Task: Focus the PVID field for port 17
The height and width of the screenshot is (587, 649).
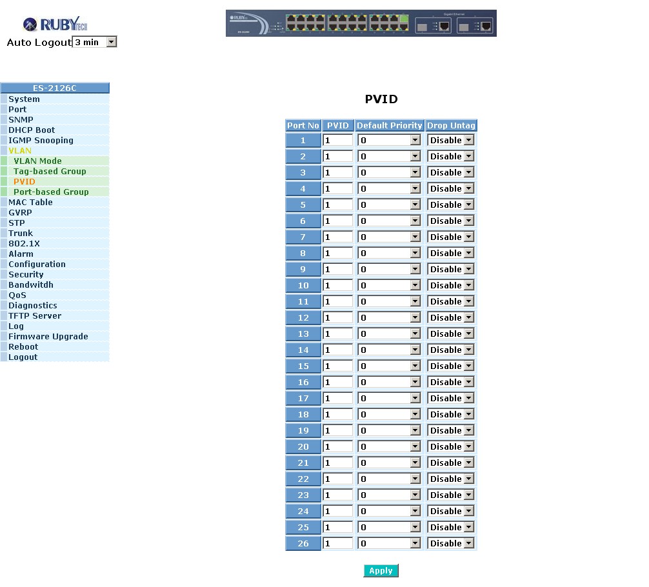Action: pos(338,398)
